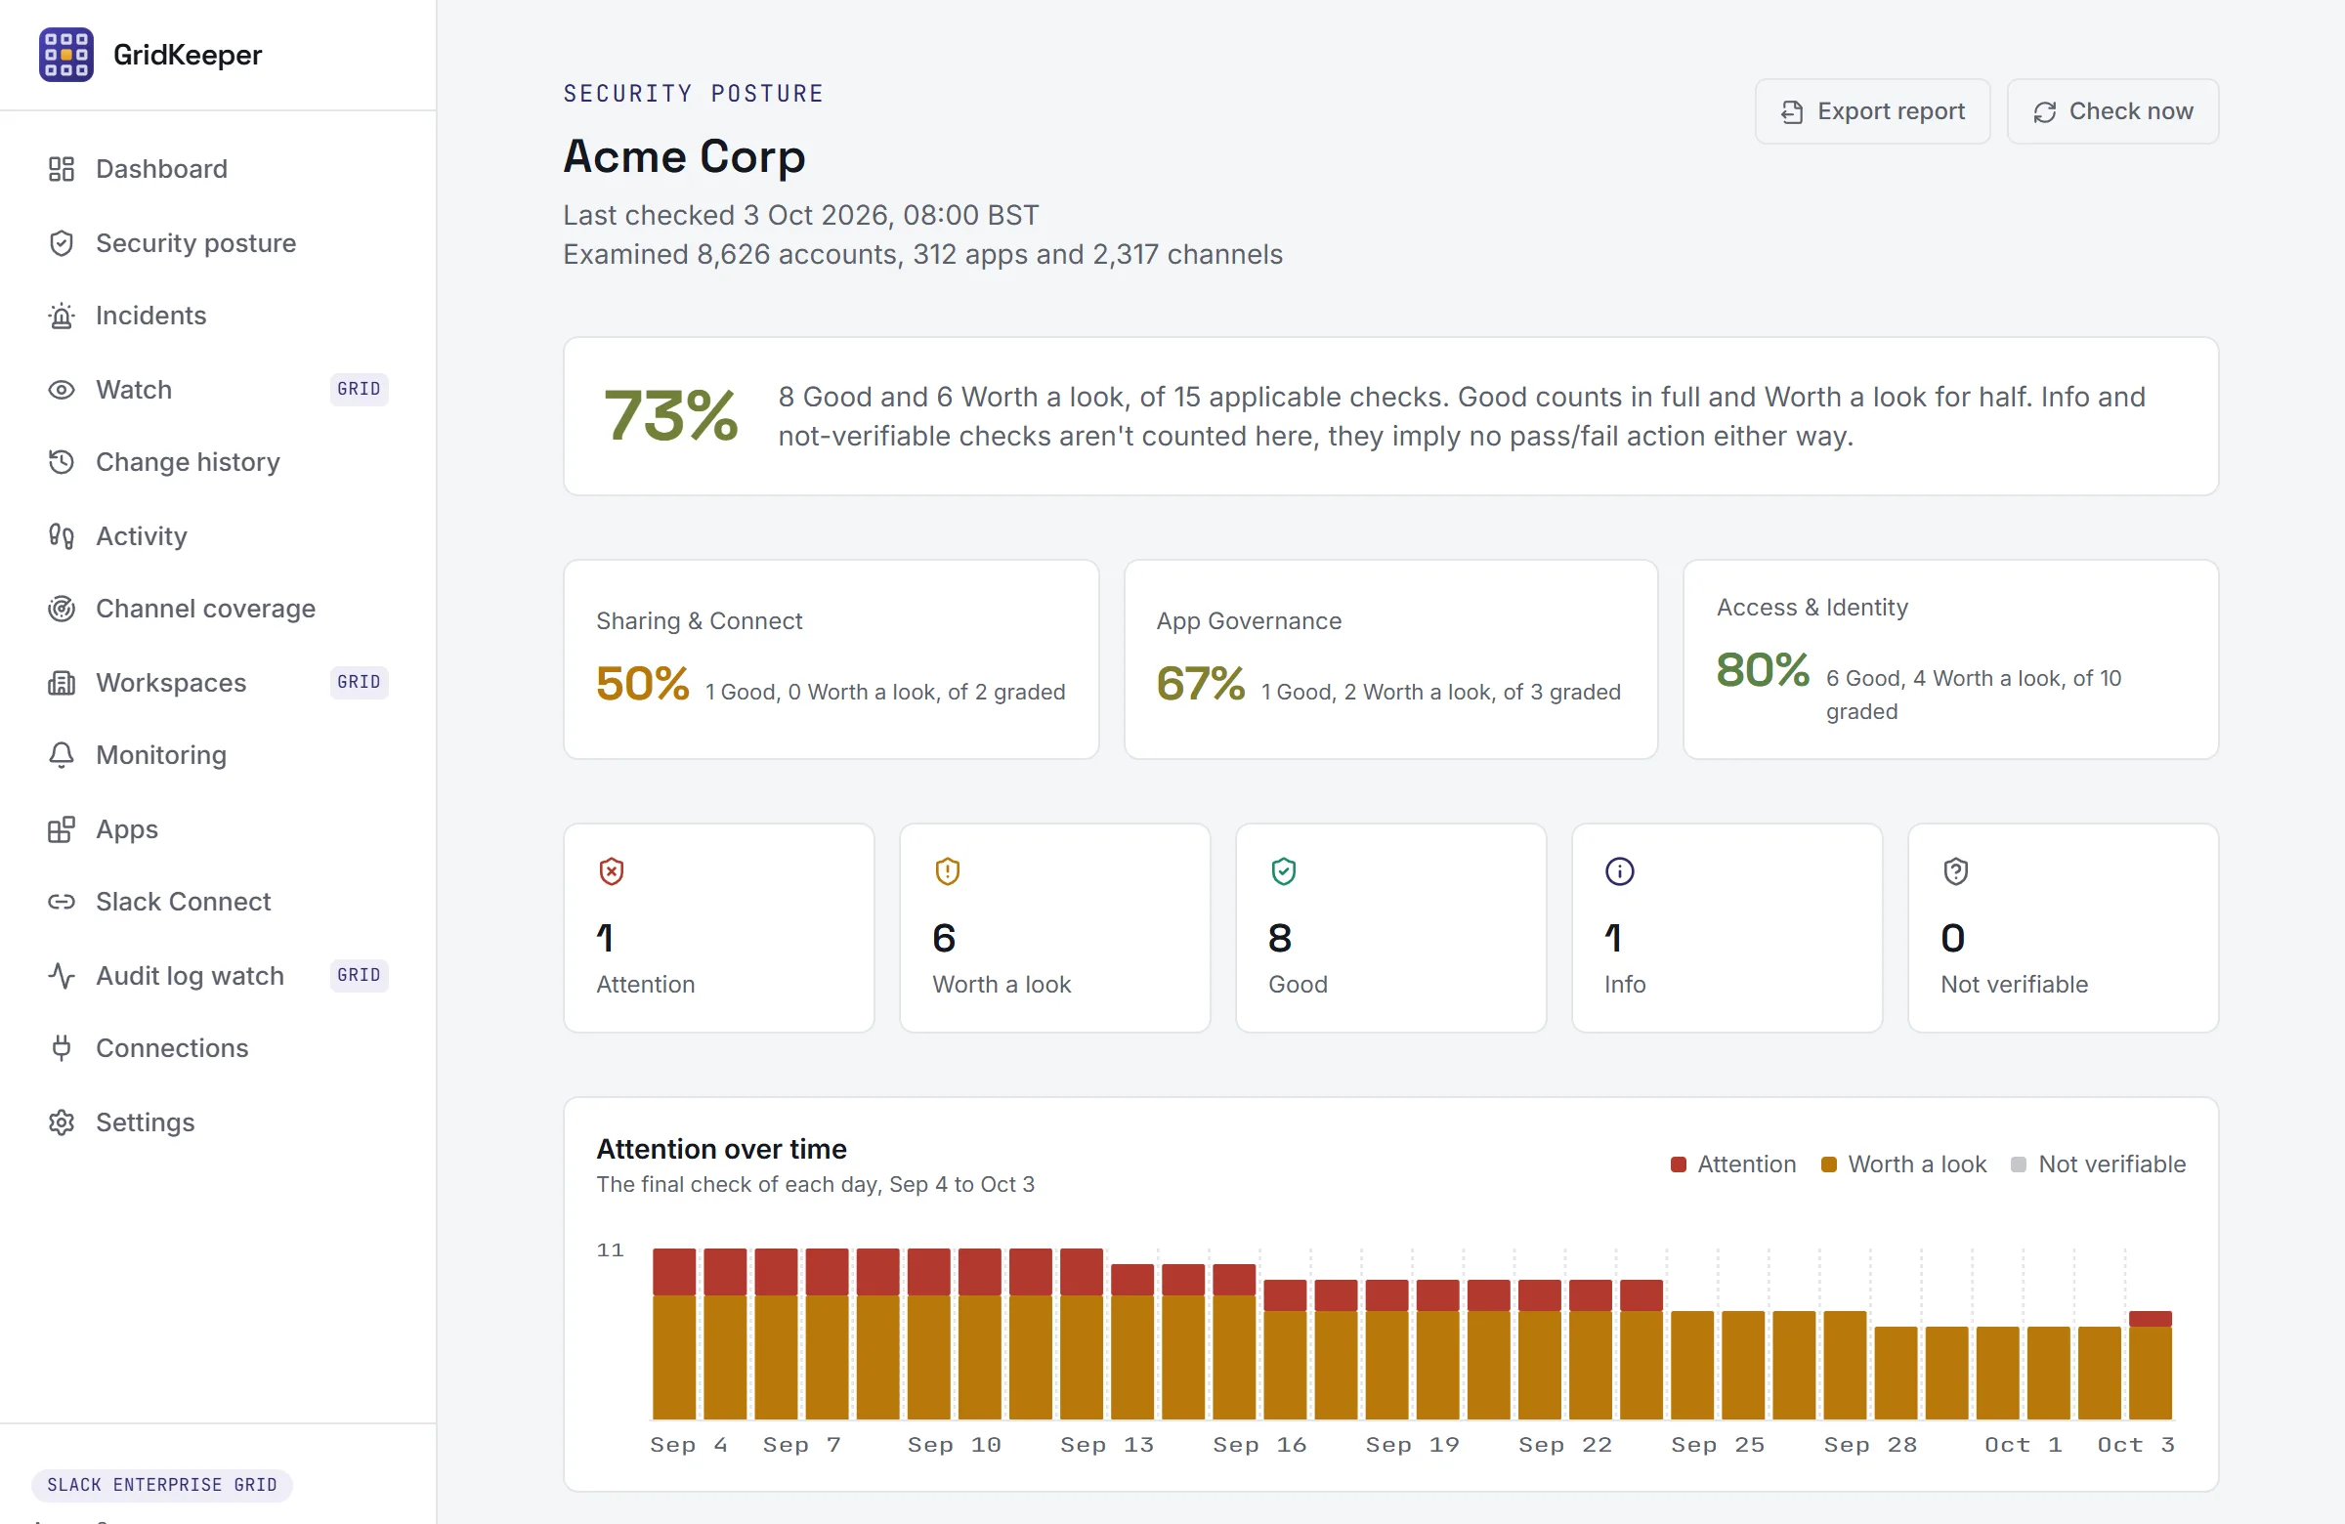
Task: Click the red Attention legend swatch
Action: (x=1678, y=1165)
